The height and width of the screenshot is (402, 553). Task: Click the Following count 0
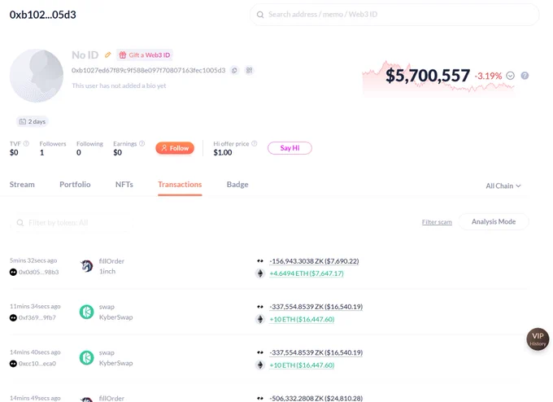click(79, 152)
